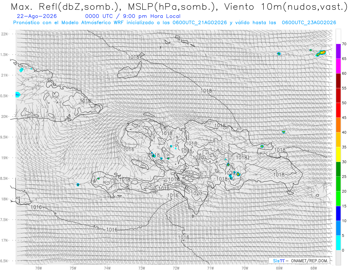Select the "73W" longitude label
Screen dimensions: 352x272
[142, 268]
